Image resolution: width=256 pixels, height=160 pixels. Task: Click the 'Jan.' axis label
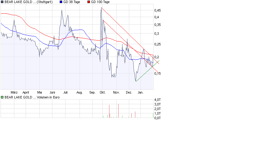click(140, 92)
